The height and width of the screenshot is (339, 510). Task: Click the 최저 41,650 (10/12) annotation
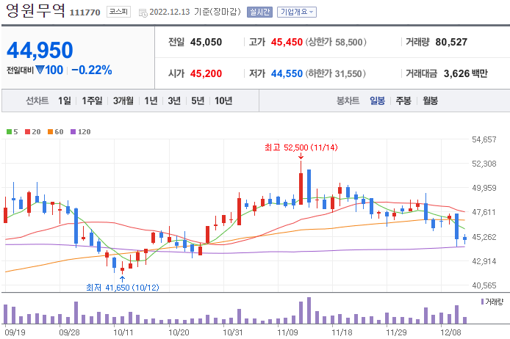point(123,288)
